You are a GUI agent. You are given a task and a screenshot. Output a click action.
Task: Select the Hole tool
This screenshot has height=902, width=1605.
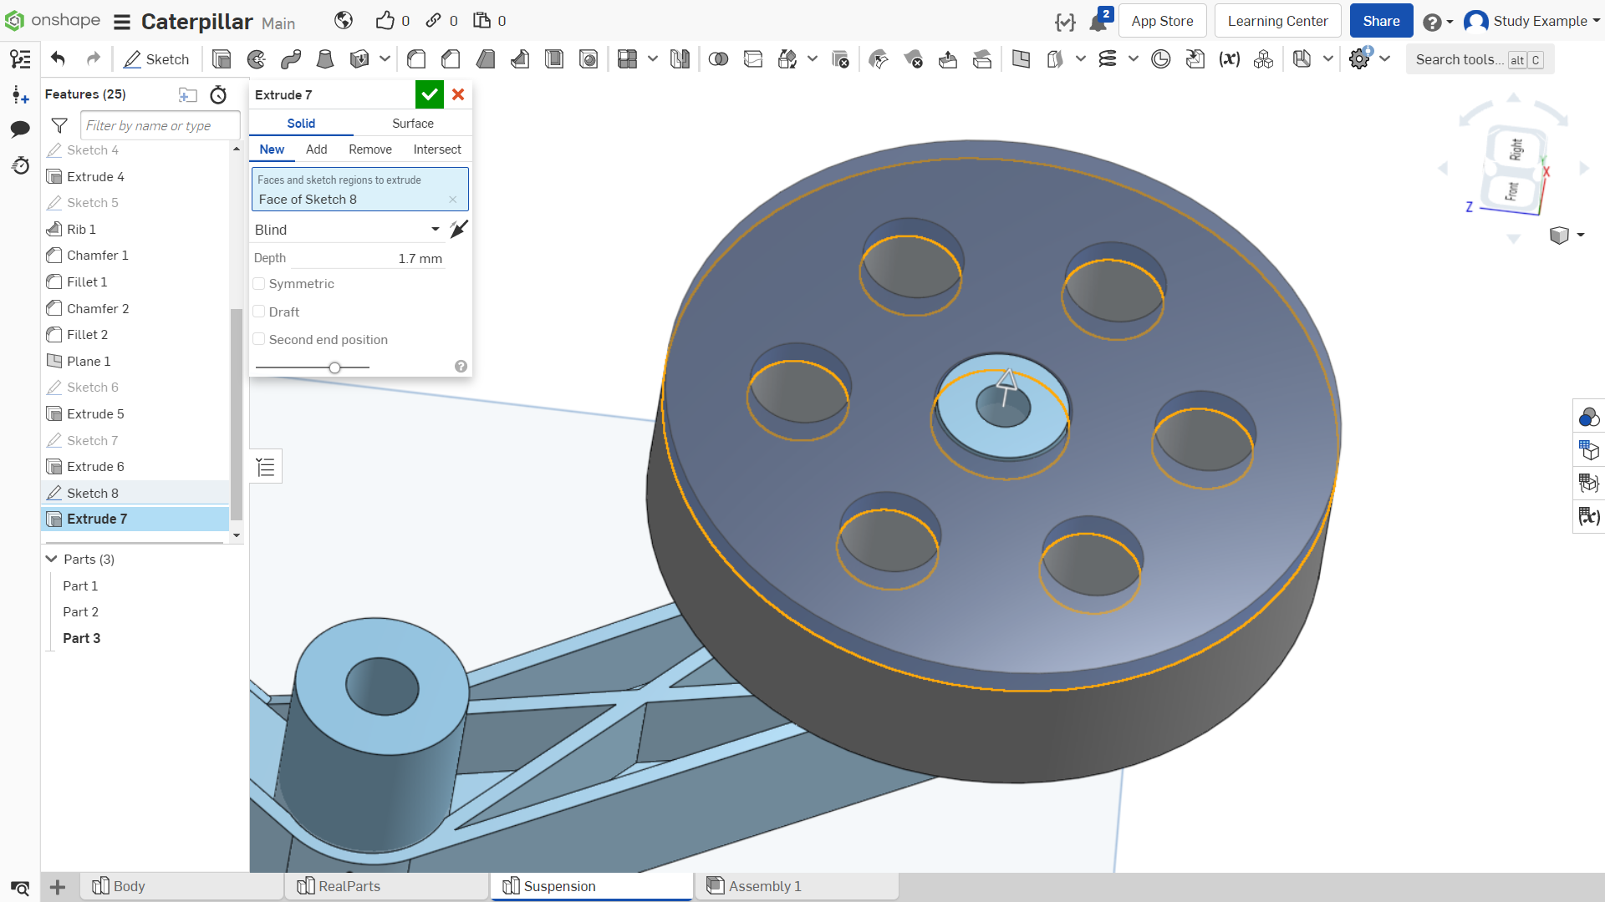coord(588,59)
